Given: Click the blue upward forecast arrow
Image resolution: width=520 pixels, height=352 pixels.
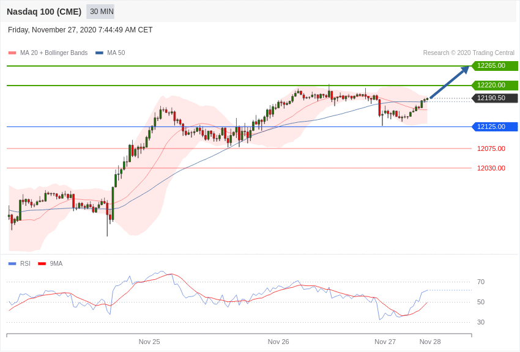Looking at the screenshot, I should 450,82.
